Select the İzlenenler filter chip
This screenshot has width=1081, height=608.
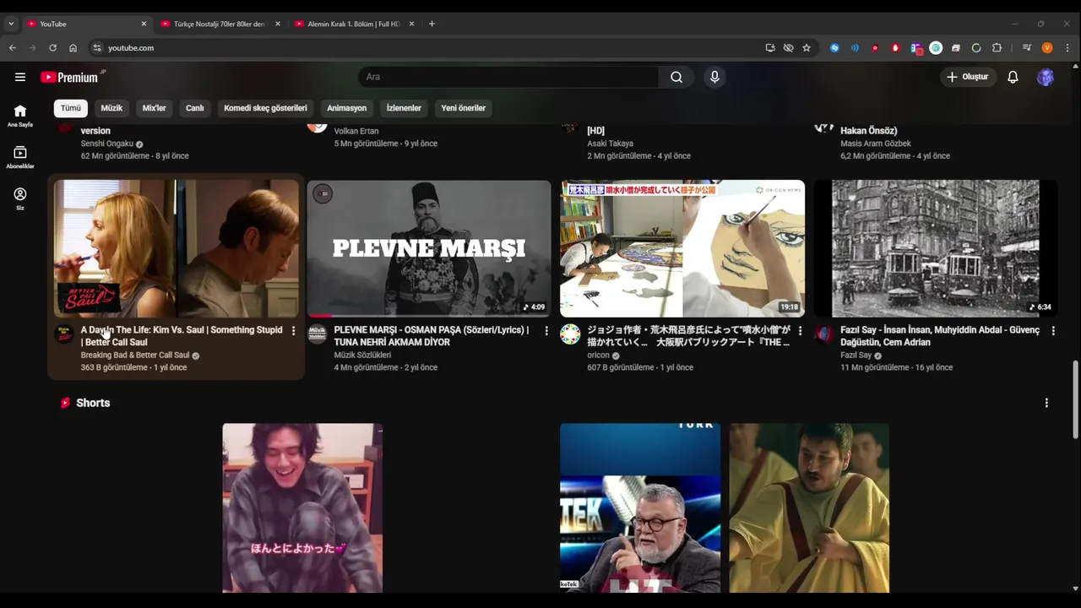coord(404,108)
